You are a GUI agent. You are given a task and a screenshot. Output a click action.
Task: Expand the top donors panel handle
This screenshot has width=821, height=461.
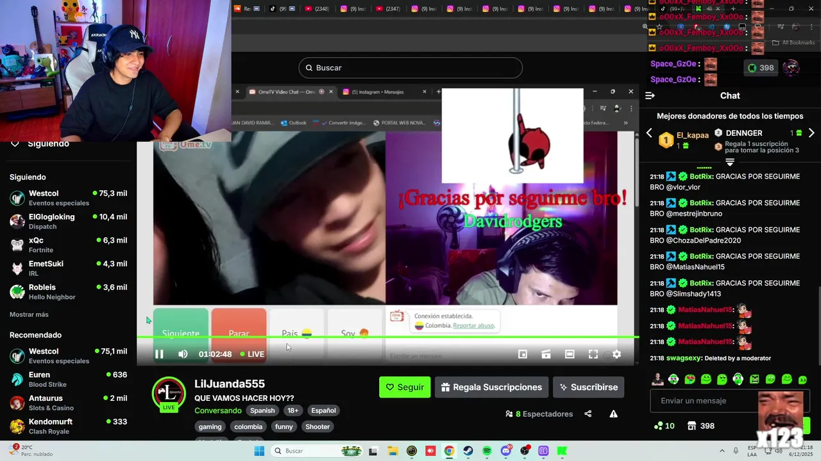(x=730, y=163)
